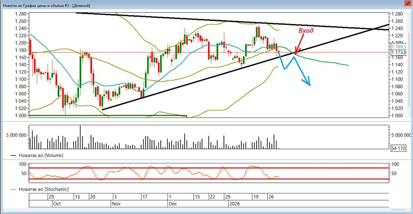The width and height of the screenshot is (413, 214).
Task: Click date label 17 on the time axis
Action: pos(145,197)
